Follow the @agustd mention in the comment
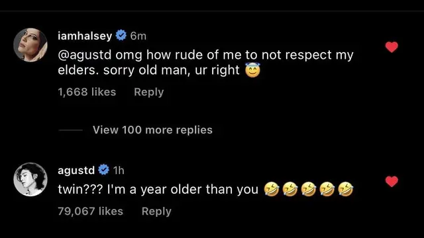Screen dimensions: 424x238 tap(85, 55)
